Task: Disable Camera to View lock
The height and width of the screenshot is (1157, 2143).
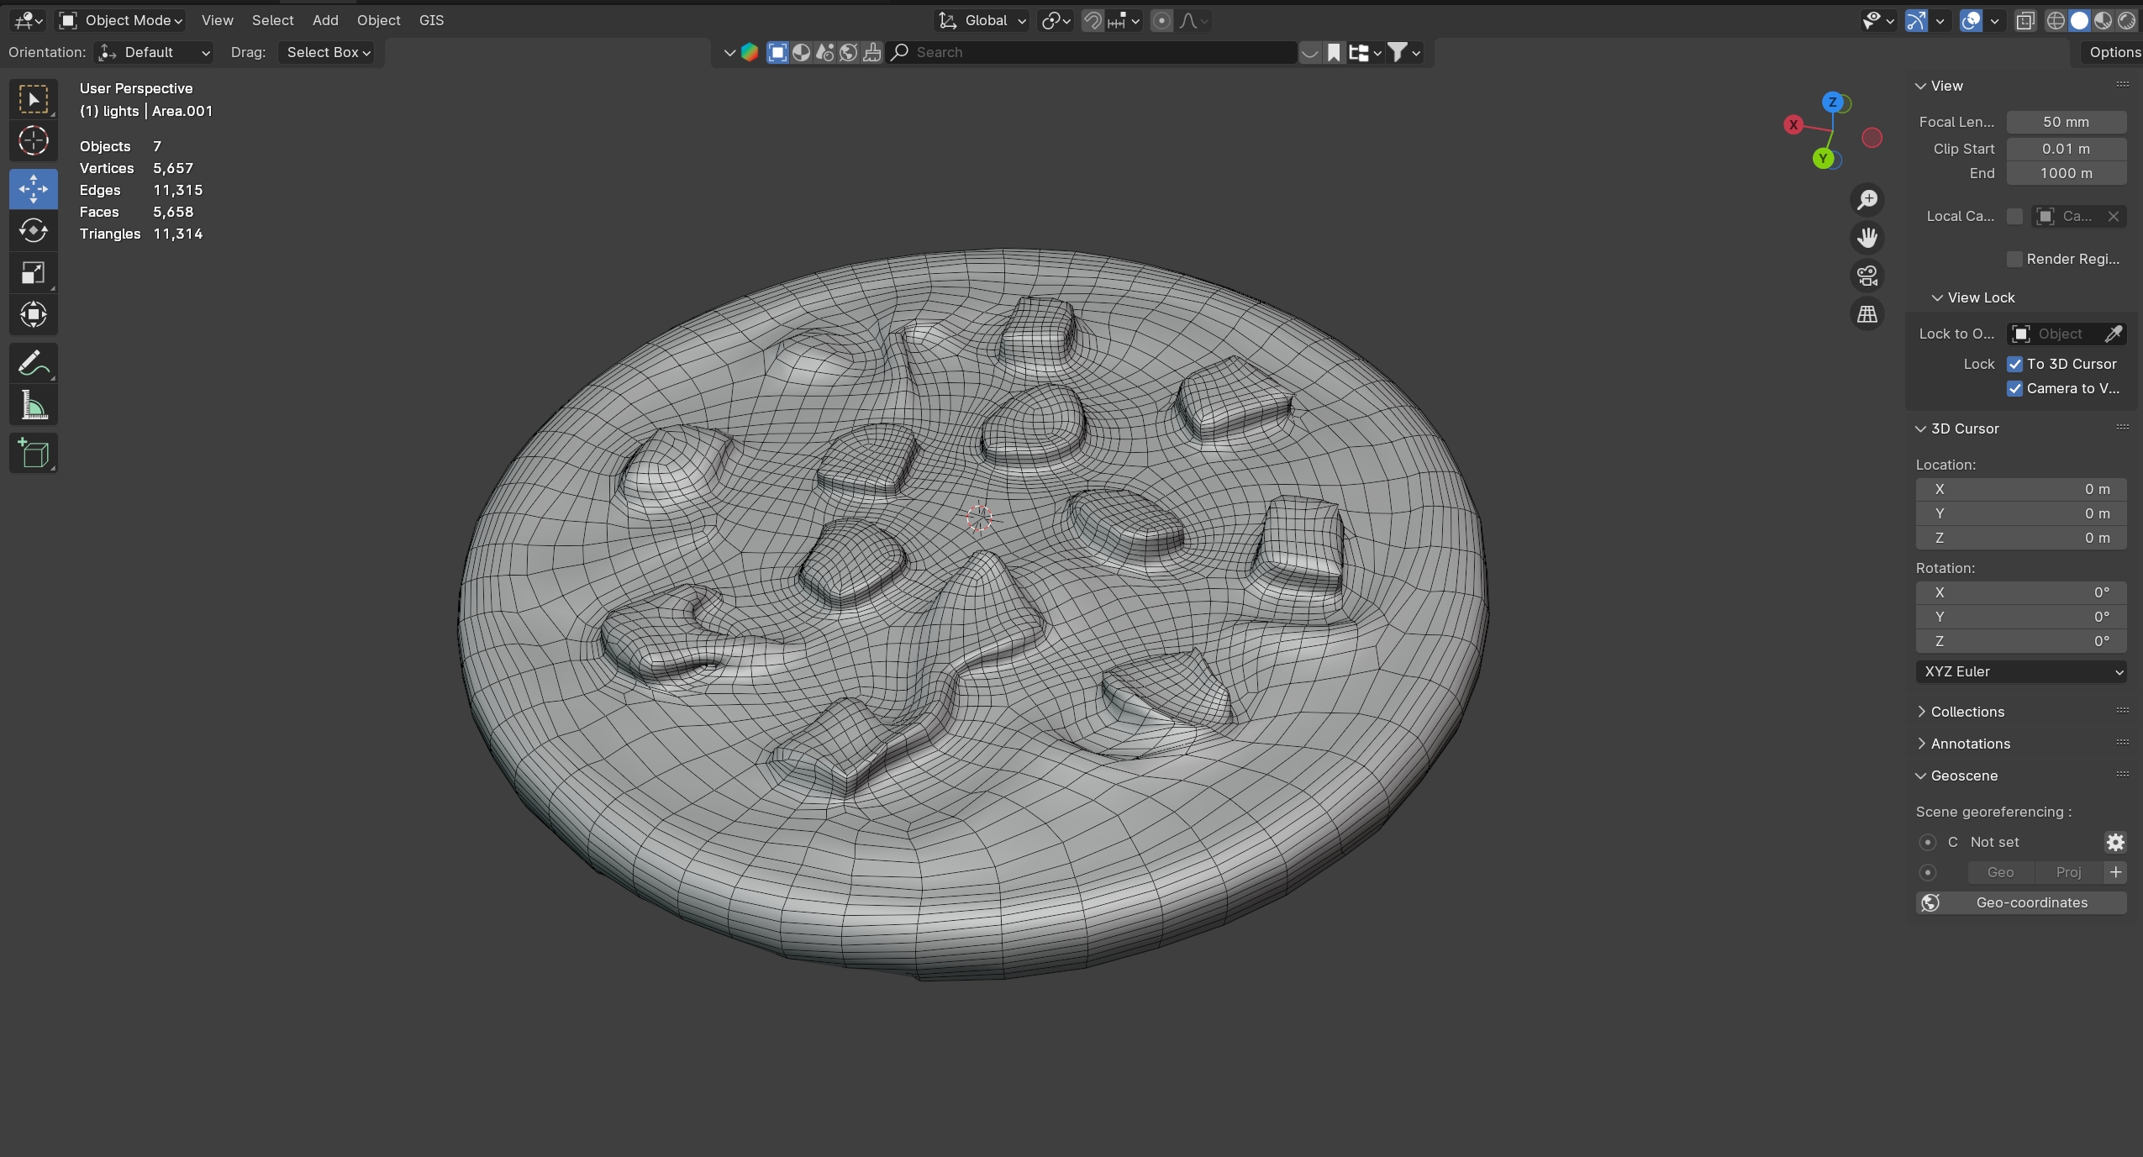Action: (2014, 388)
